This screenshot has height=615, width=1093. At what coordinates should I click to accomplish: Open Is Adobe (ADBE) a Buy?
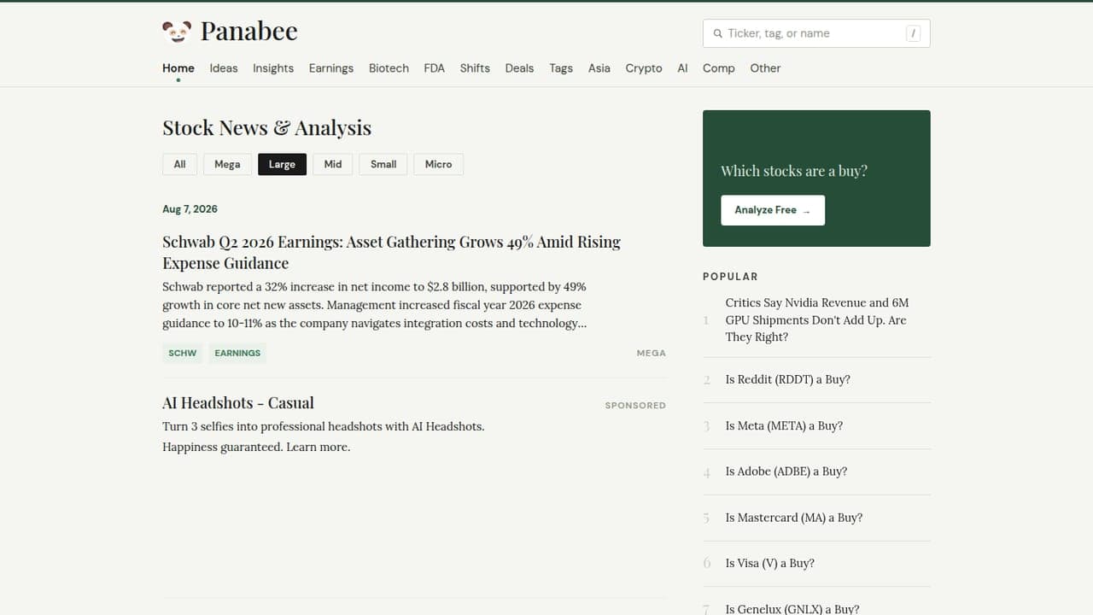[786, 471]
